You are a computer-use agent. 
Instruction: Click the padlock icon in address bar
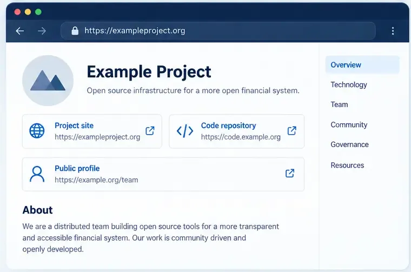click(75, 31)
